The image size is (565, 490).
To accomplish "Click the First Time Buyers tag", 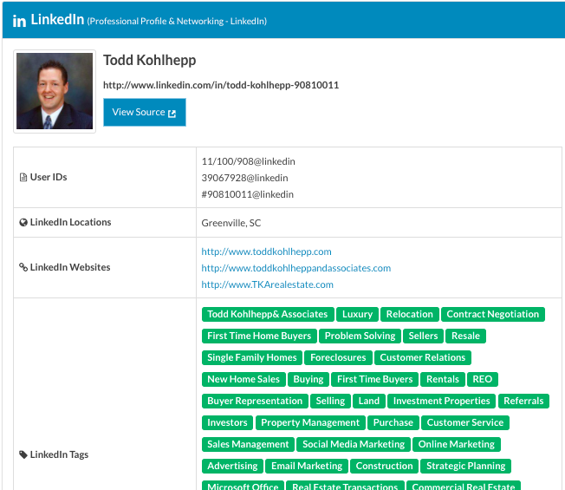I will (374, 379).
